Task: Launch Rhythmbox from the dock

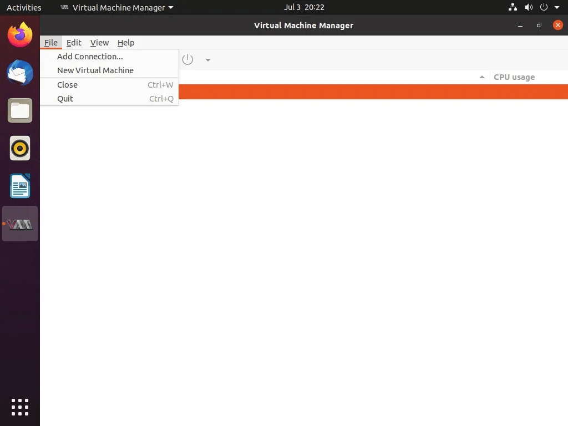Action: tap(20, 148)
